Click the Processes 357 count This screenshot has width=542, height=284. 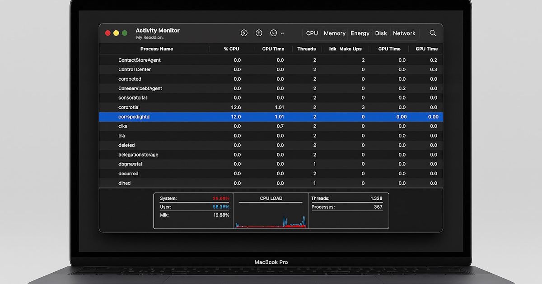coord(378,207)
